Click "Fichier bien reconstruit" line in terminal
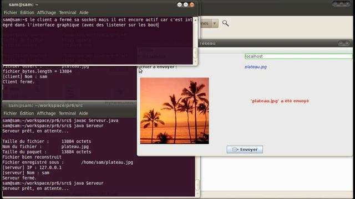The width and height of the screenshot is (355, 199). pos(32,157)
